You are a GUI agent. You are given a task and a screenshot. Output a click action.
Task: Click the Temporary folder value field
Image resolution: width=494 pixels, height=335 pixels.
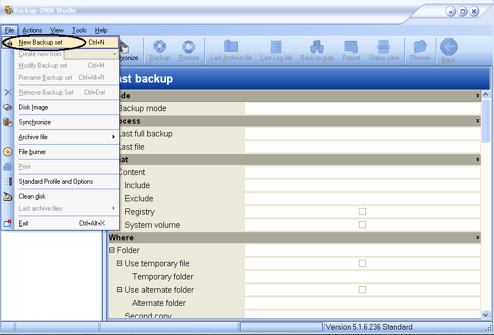click(x=363, y=277)
